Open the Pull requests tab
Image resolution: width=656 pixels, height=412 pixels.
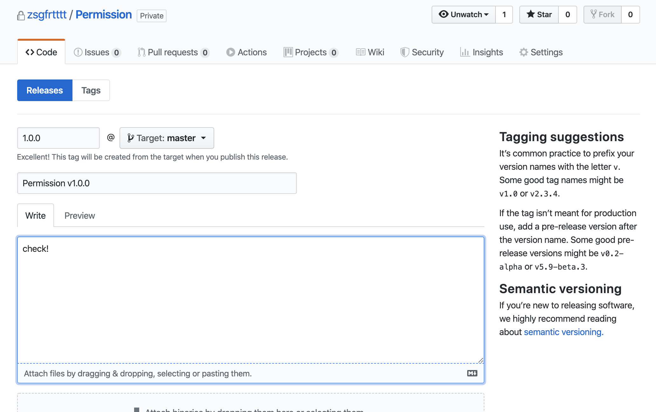pos(173,52)
